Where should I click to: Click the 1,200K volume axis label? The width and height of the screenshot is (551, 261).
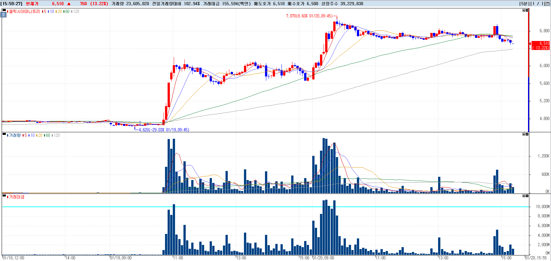(544, 156)
